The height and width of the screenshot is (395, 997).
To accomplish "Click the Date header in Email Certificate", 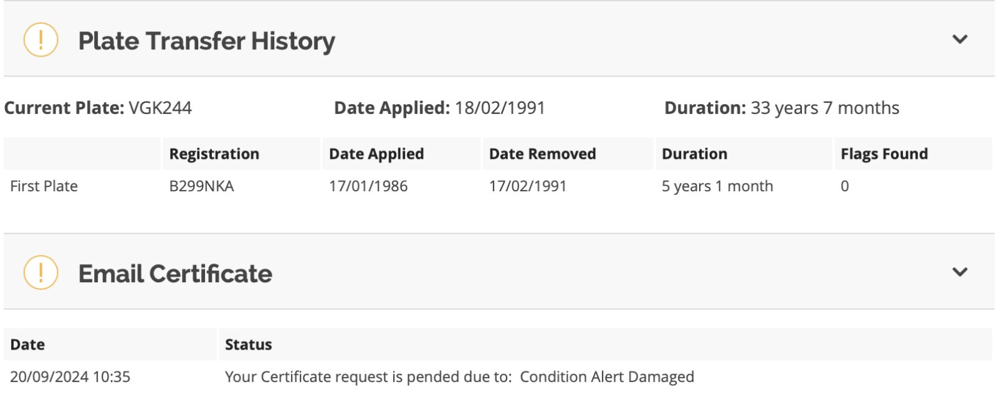I will coord(27,345).
